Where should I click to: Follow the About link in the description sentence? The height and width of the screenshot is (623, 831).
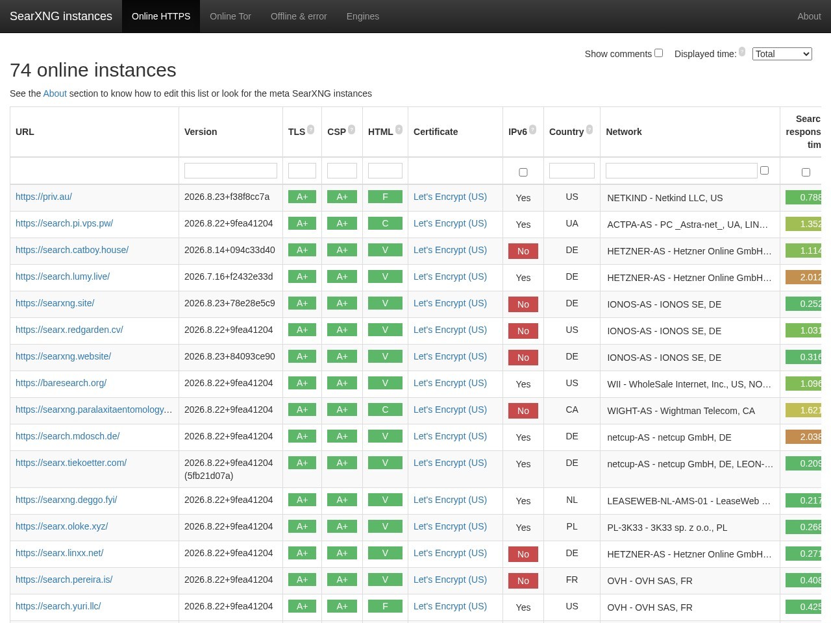tap(55, 93)
